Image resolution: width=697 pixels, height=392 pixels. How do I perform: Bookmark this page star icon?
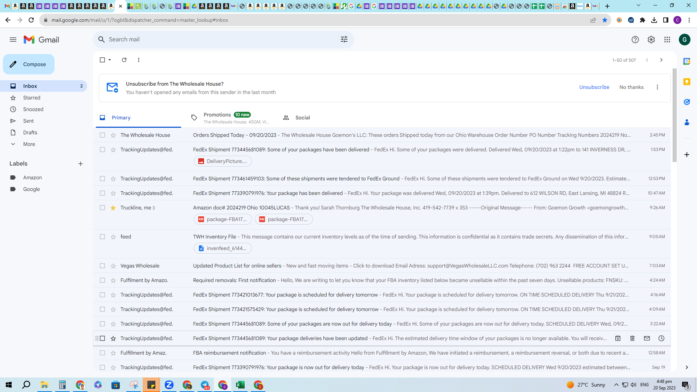pyautogui.click(x=605, y=20)
